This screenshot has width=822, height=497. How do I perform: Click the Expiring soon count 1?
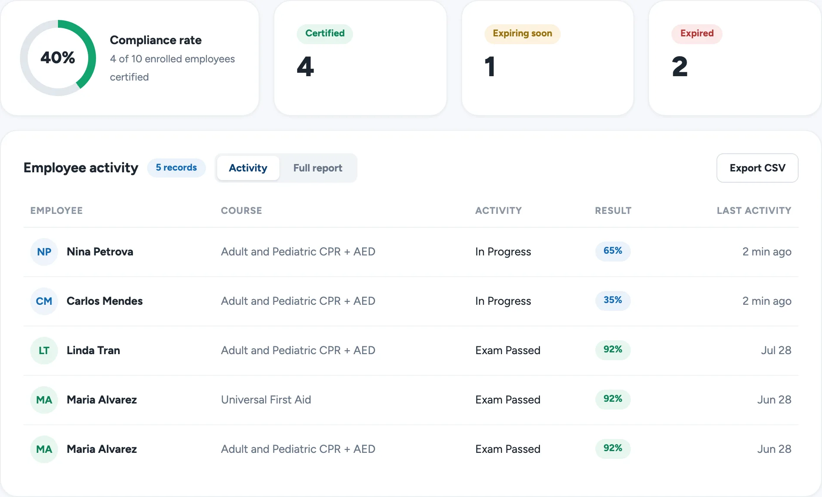(490, 67)
